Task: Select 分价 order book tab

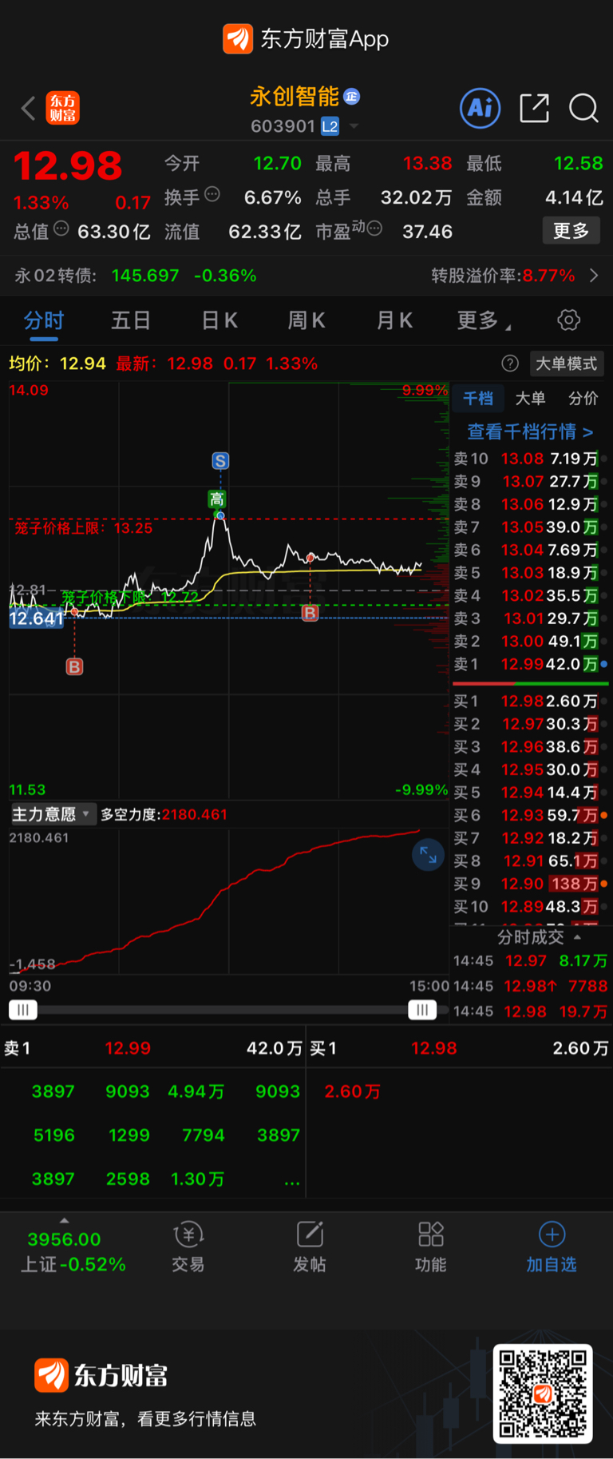Action: pyautogui.click(x=583, y=398)
